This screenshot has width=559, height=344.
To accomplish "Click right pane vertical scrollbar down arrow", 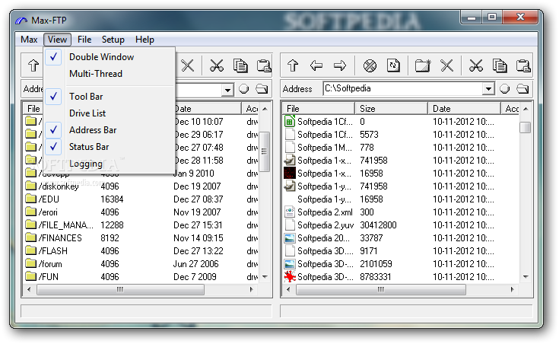I will click(526, 277).
